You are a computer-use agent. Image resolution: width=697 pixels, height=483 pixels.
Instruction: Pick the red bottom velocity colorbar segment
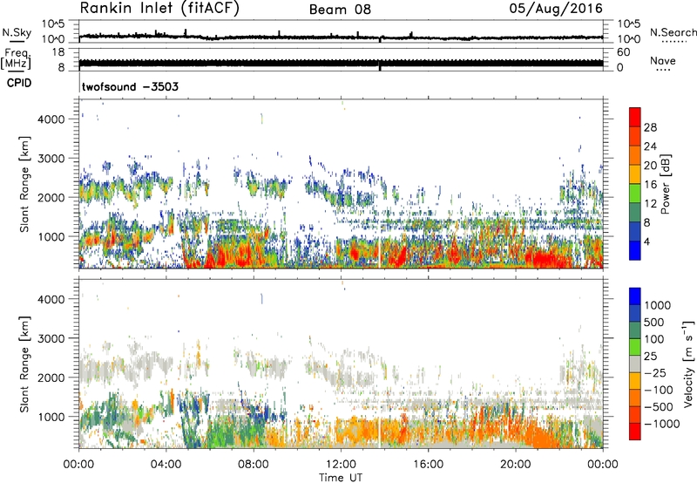pyautogui.click(x=635, y=432)
